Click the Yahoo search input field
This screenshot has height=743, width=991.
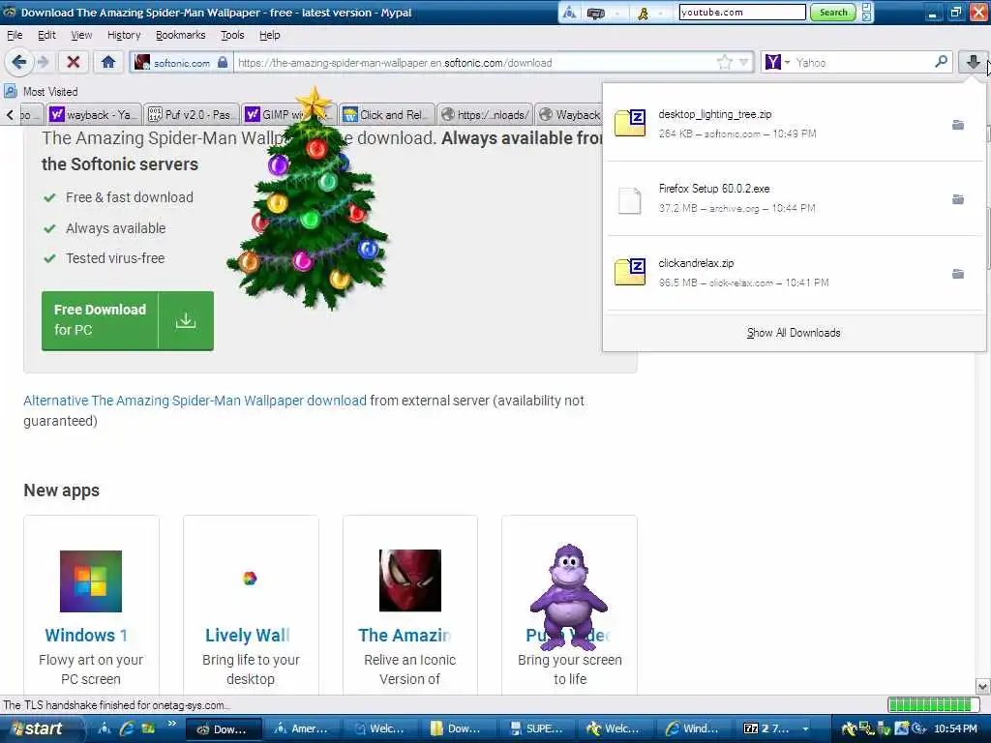pos(862,62)
